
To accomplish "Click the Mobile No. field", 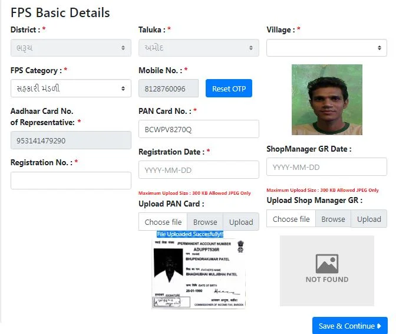I will 169,89.
